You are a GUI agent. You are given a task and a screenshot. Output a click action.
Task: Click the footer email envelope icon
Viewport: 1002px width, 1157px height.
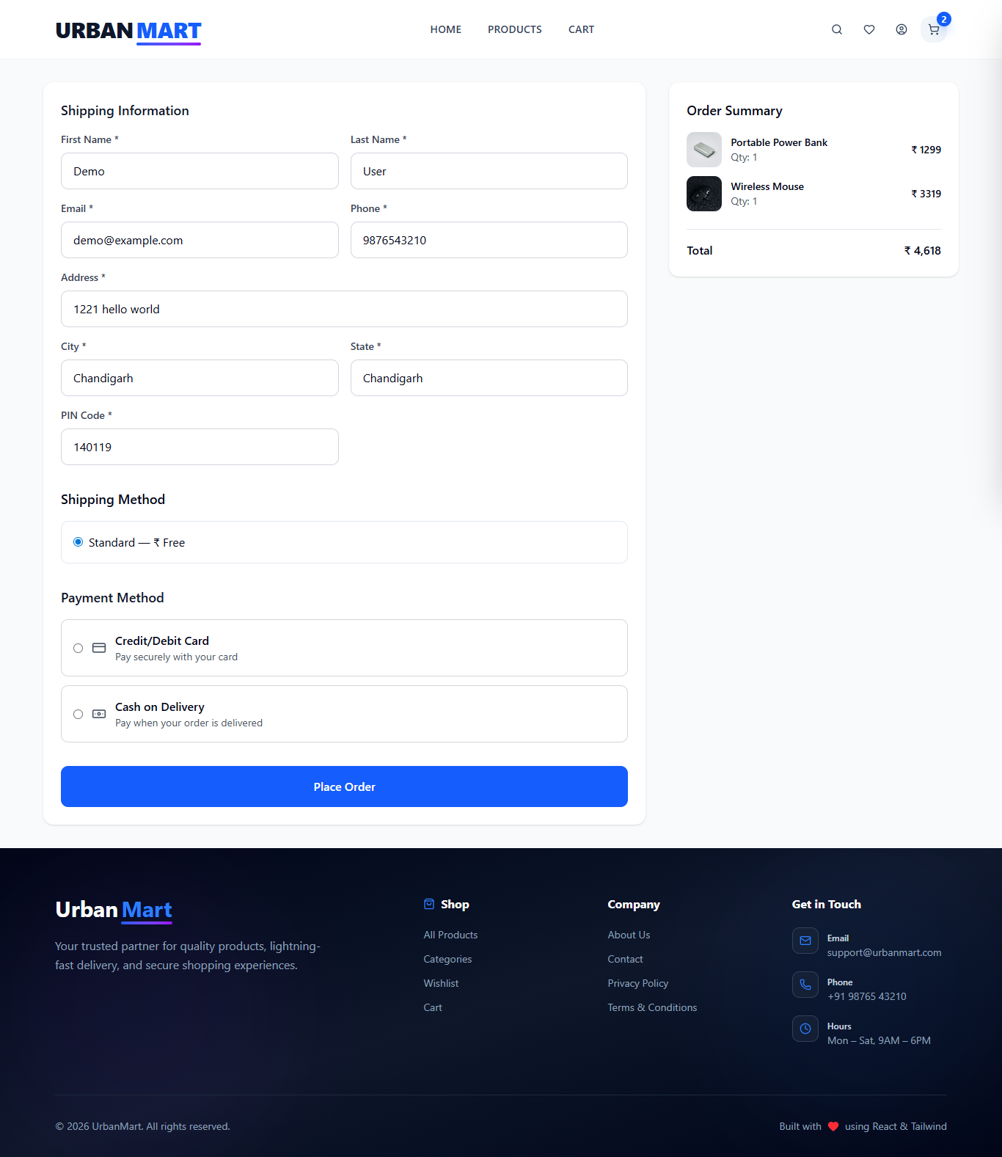point(805,941)
